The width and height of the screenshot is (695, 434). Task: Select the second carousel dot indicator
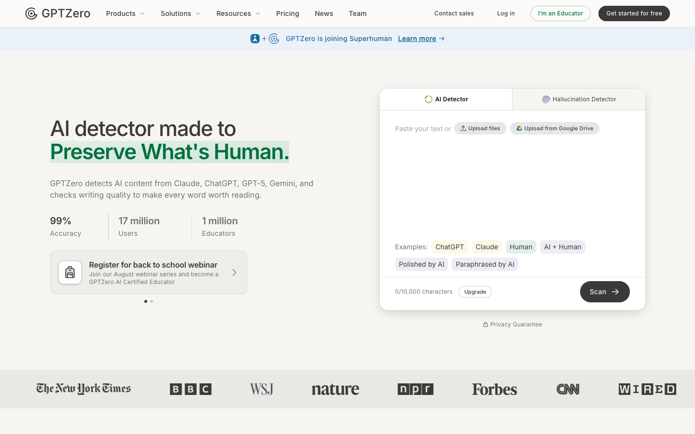click(152, 301)
